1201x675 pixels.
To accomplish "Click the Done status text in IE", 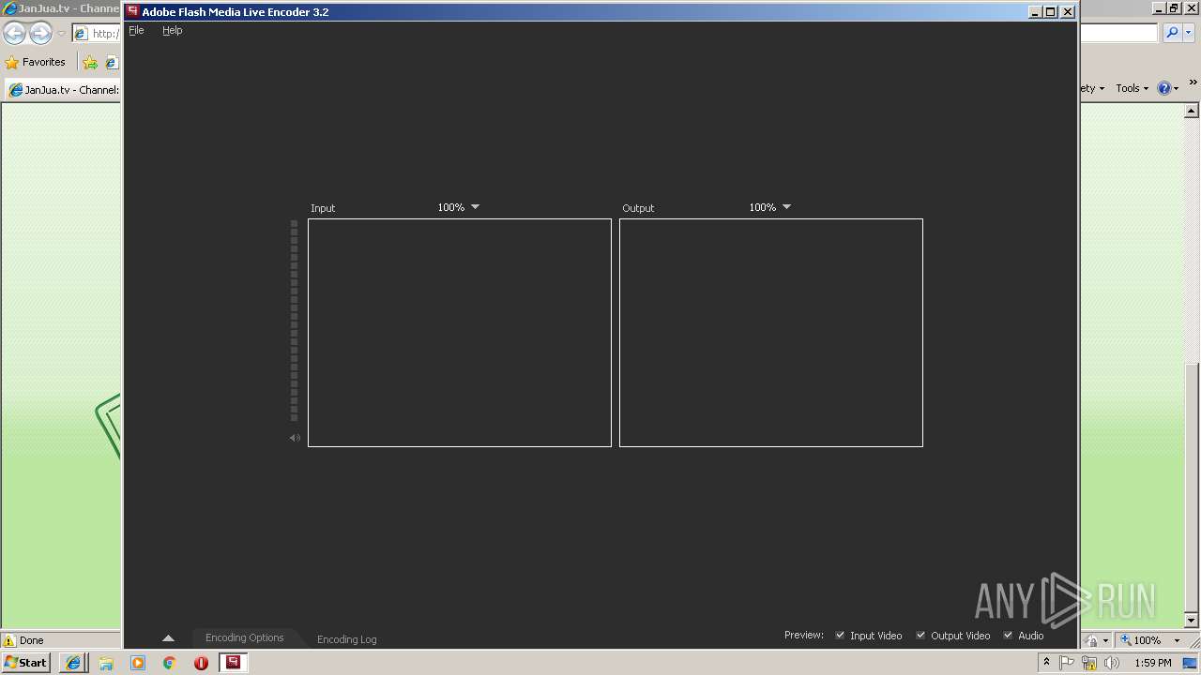I will 32,640.
